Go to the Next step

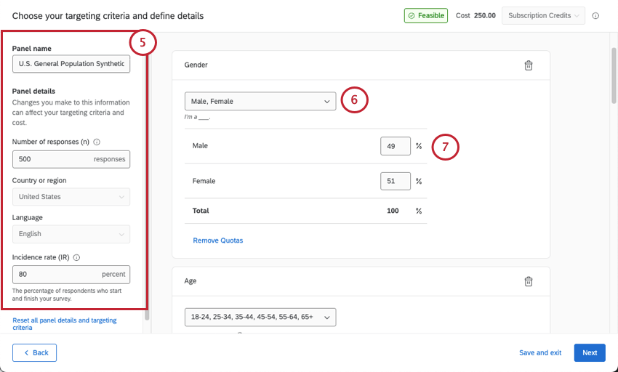[x=590, y=353]
